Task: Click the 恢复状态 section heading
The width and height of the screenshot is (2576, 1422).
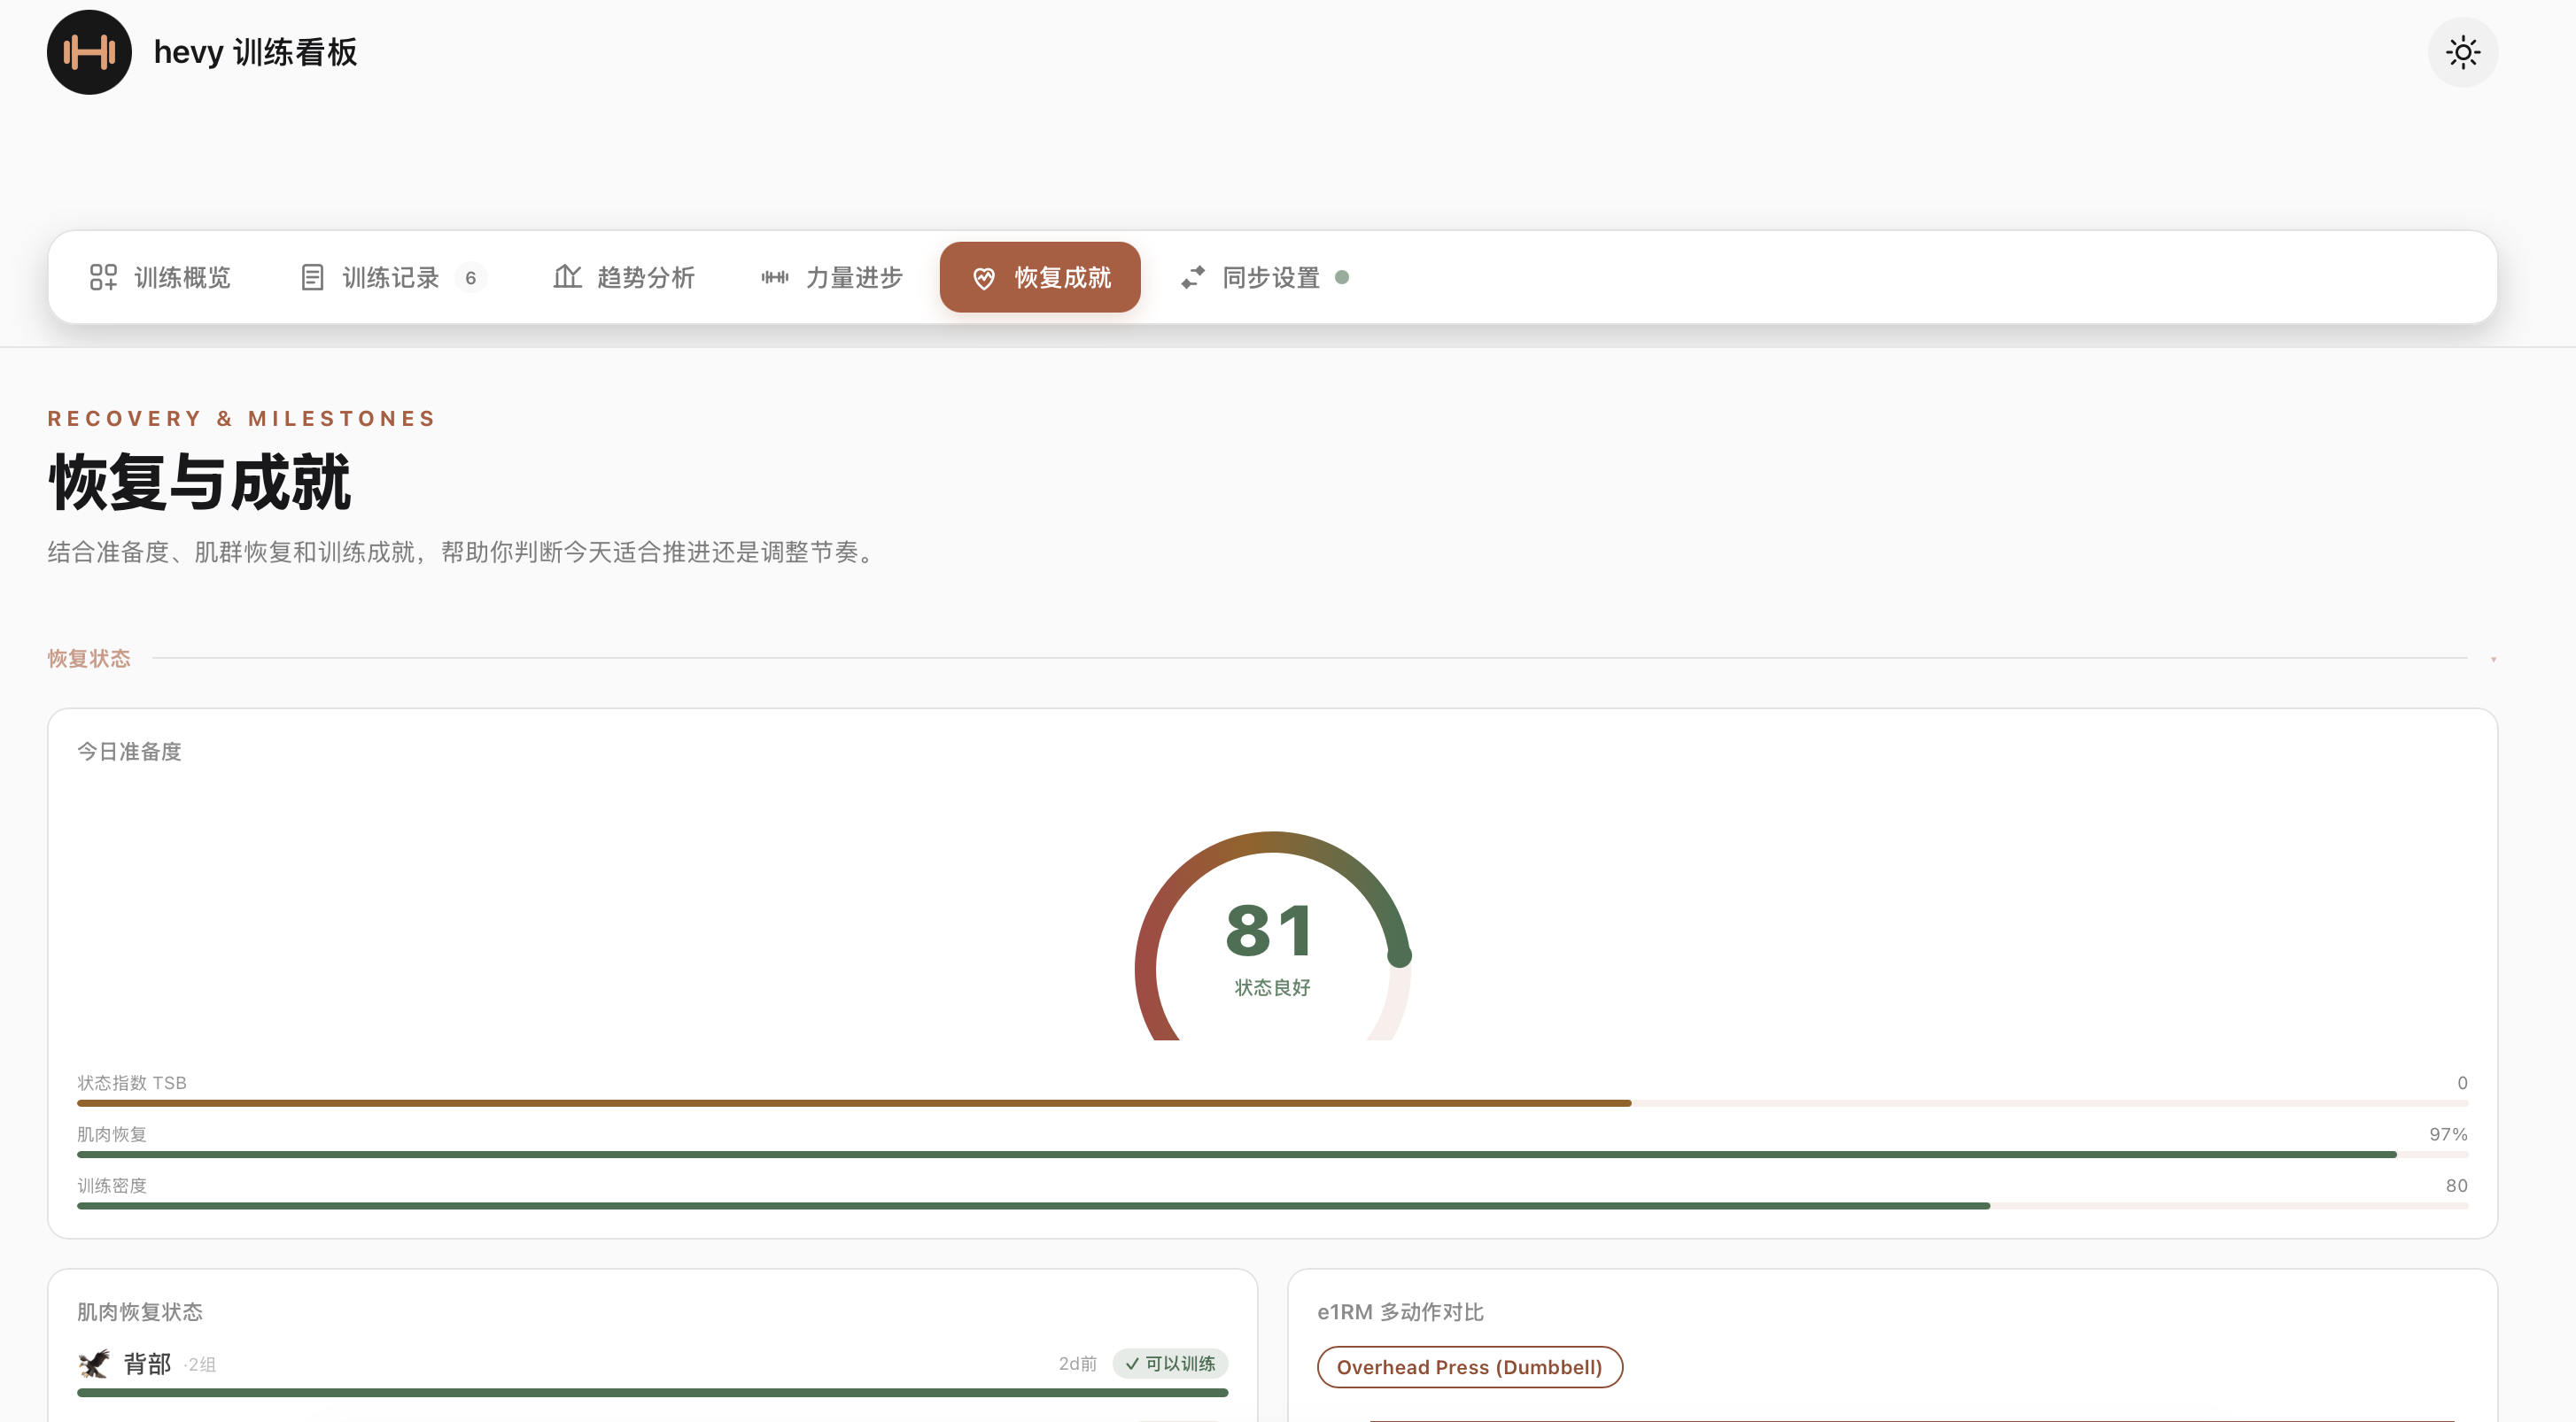Action: click(x=89, y=659)
